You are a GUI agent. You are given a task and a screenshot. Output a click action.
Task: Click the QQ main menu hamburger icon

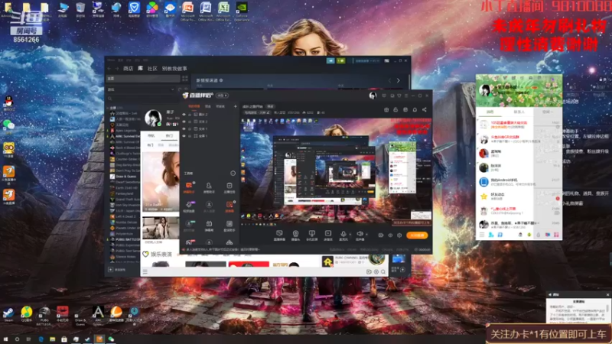tap(482, 235)
